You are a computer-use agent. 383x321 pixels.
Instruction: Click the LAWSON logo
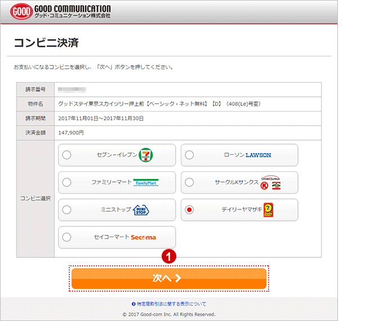259,155
